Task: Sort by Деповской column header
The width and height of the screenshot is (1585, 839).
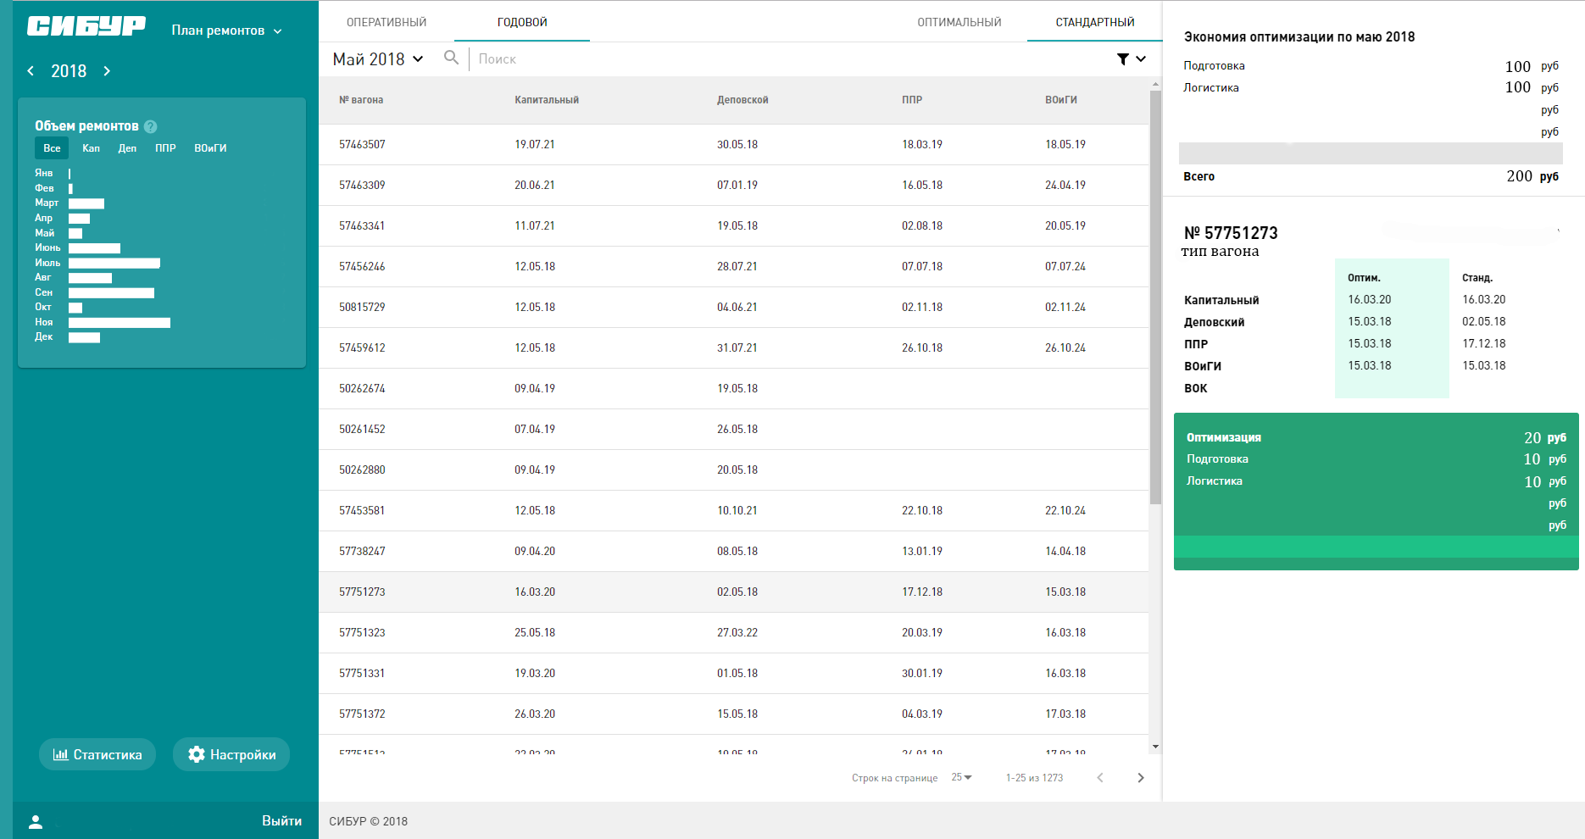Action: click(742, 100)
